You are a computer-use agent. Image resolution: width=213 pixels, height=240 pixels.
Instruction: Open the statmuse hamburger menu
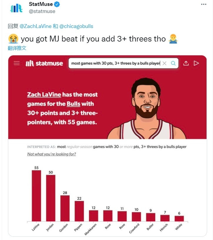pyautogui.click(x=17, y=63)
